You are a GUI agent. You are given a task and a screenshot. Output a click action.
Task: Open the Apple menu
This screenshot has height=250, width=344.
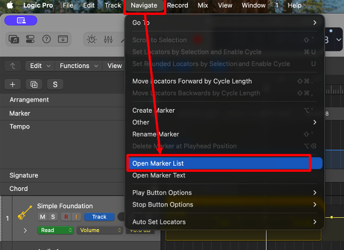pyautogui.click(x=10, y=5)
